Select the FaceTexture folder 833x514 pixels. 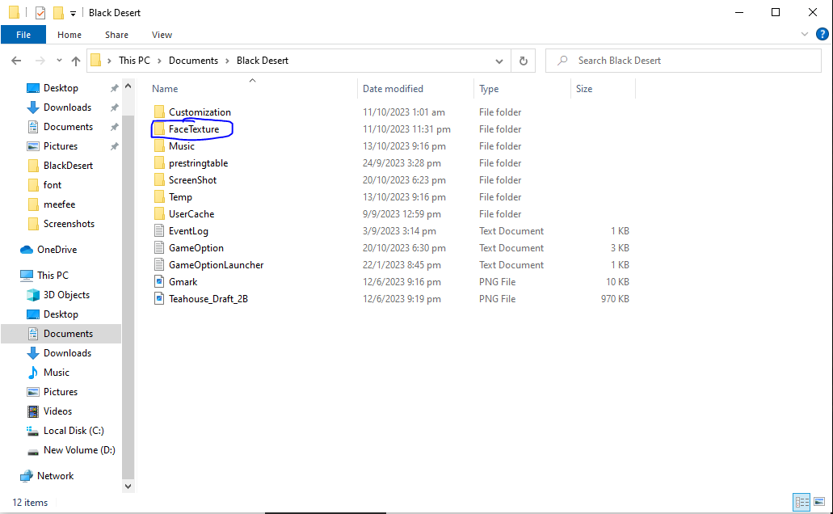pos(187,129)
